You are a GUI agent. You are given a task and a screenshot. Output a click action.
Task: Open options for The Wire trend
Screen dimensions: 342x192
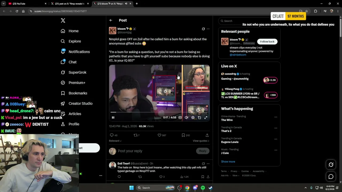[276, 117]
